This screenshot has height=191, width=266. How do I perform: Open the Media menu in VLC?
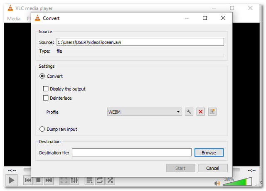point(14,18)
